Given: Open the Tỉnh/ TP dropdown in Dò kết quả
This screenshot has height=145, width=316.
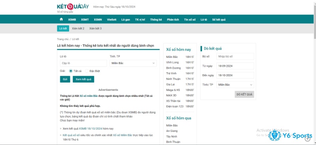Looking at the screenshot, I should [x=235, y=84].
